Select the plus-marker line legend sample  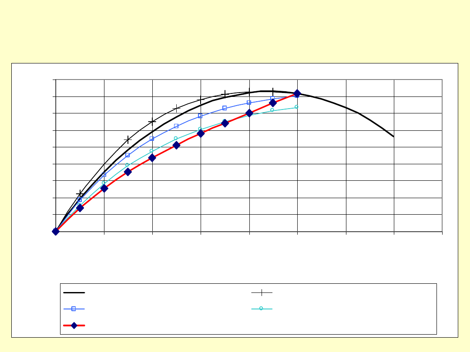point(262,293)
